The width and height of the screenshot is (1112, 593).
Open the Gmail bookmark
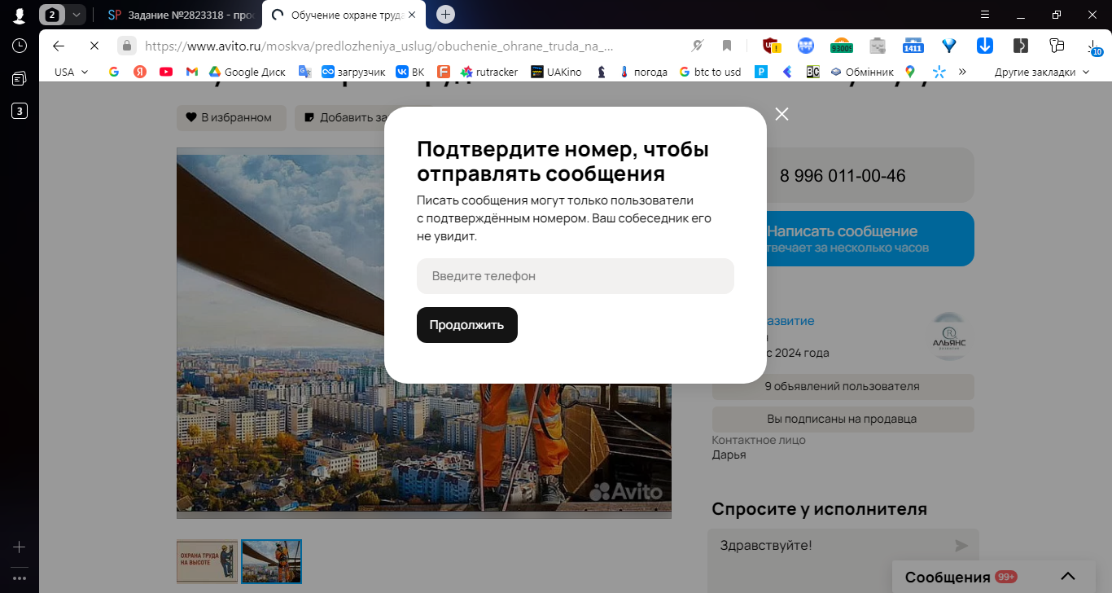pos(192,72)
